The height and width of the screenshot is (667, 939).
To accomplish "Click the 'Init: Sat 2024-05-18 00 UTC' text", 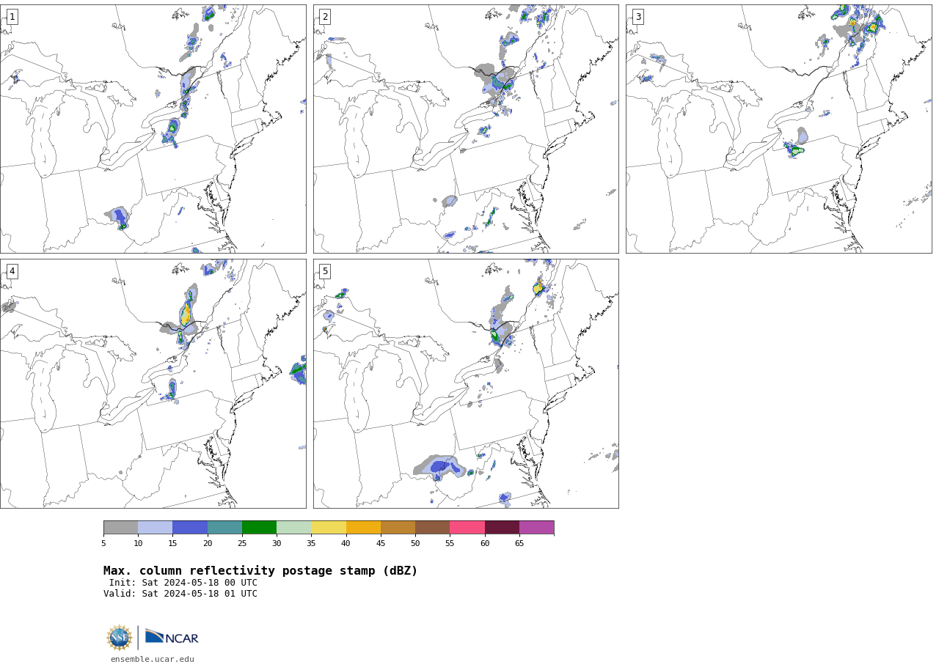I will pyautogui.click(x=183, y=583).
